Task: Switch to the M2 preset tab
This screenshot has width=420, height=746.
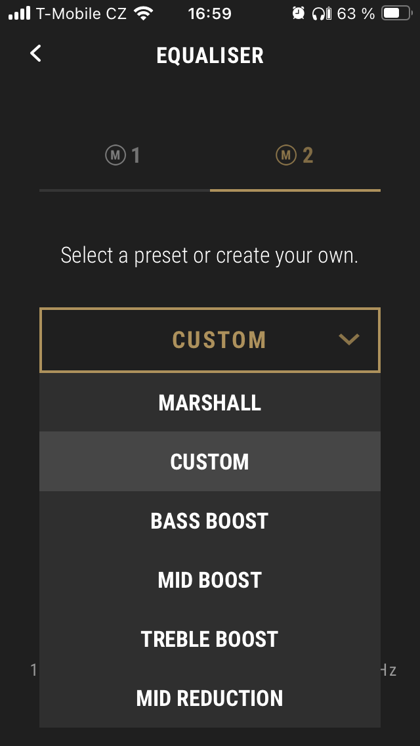Action: pos(295,156)
